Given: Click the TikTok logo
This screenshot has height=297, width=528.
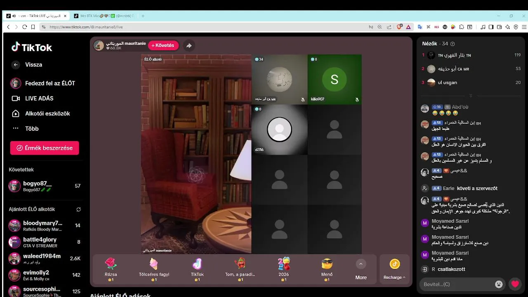Looking at the screenshot, I should click(32, 47).
